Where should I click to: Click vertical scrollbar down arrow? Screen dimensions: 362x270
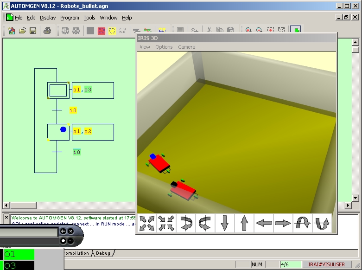pyautogui.click(x=355, y=198)
